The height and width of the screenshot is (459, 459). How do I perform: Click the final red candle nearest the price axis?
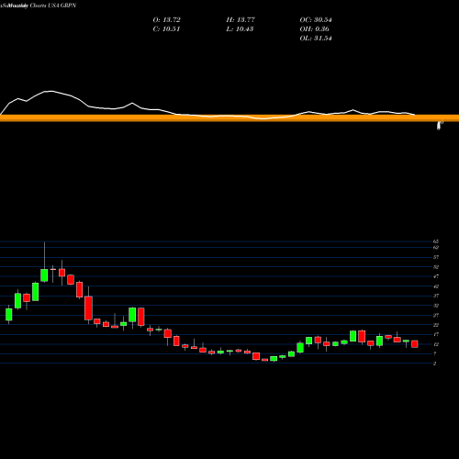(415, 343)
